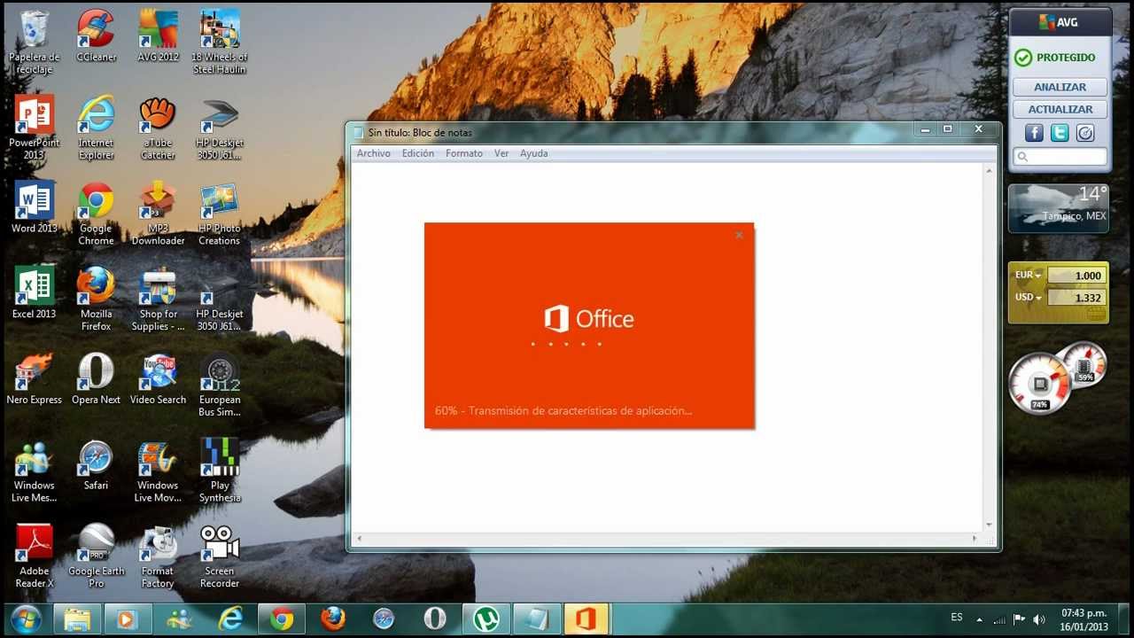Select the Play Synthesia desktop icon
Image resolution: width=1134 pixels, height=638 pixels.
pos(220,471)
